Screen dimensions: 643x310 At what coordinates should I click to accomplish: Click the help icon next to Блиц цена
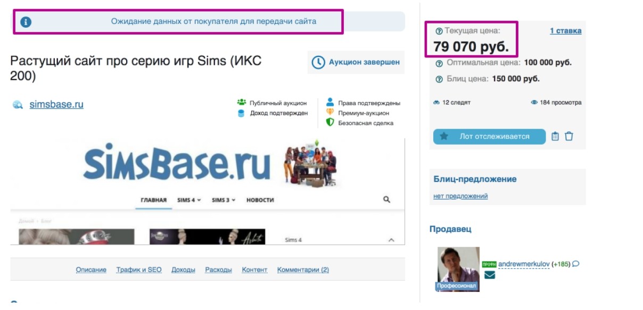point(439,79)
